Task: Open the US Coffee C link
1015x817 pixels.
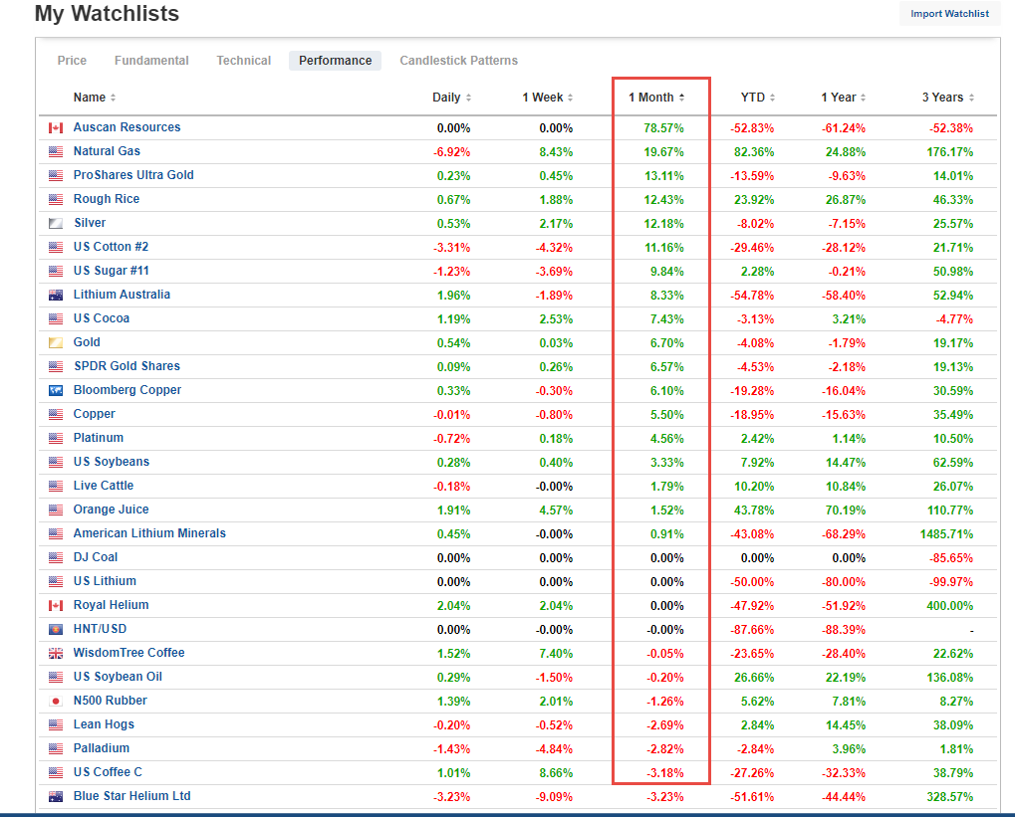Action: (108, 773)
